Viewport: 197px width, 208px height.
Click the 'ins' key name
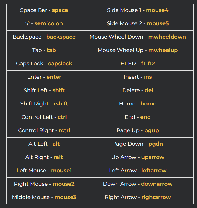click(x=148, y=77)
